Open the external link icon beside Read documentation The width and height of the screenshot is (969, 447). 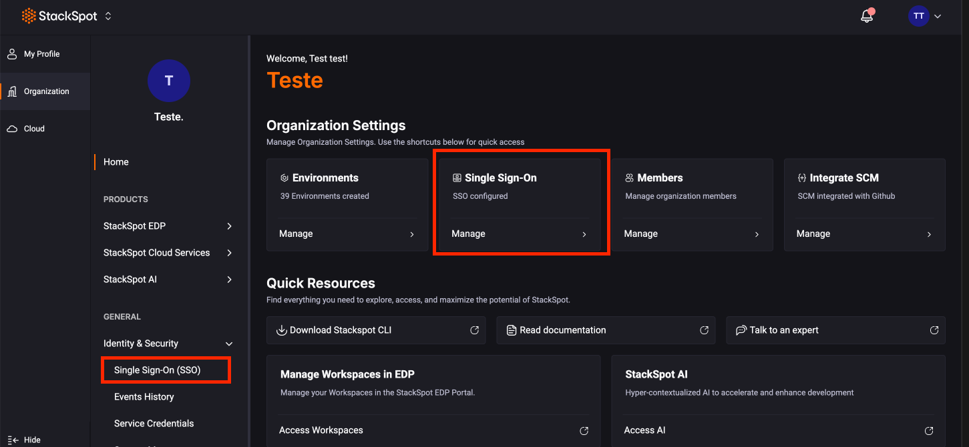(704, 330)
